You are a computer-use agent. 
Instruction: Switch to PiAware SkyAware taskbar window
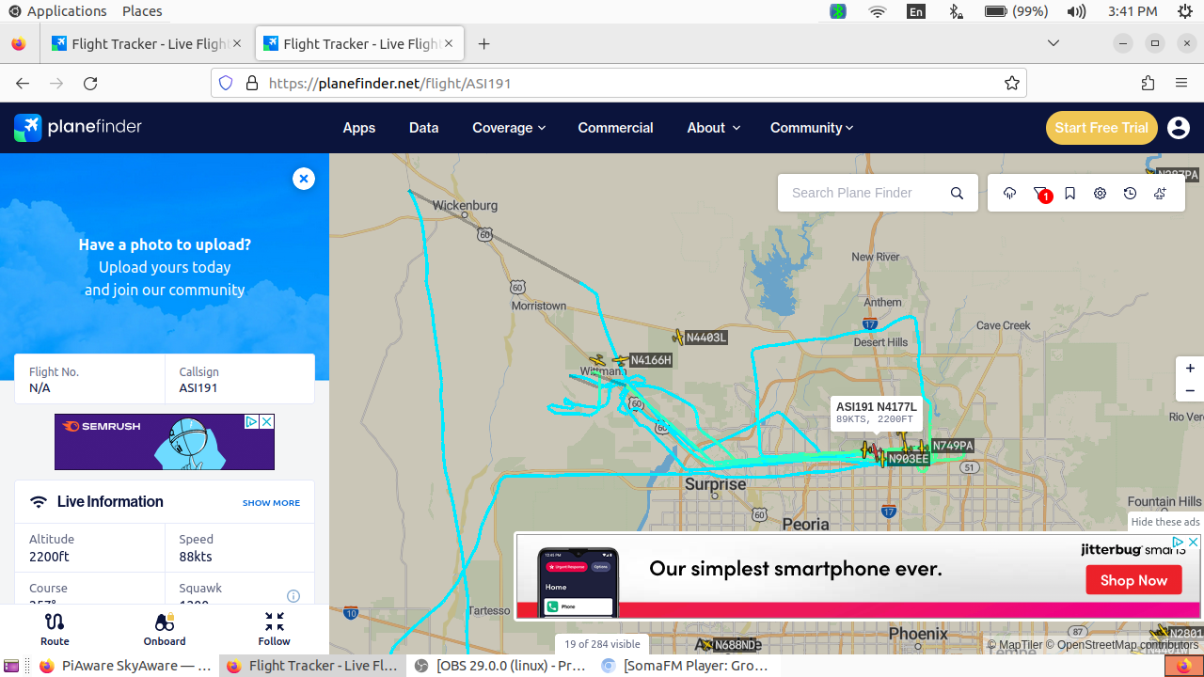point(125,666)
